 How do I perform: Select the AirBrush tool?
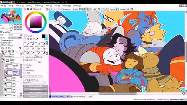coord(32,43)
